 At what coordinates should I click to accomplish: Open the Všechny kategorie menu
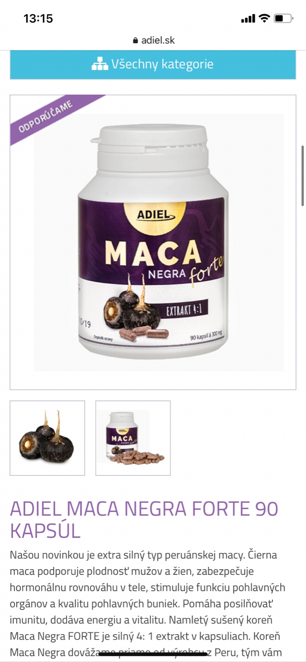(153, 65)
